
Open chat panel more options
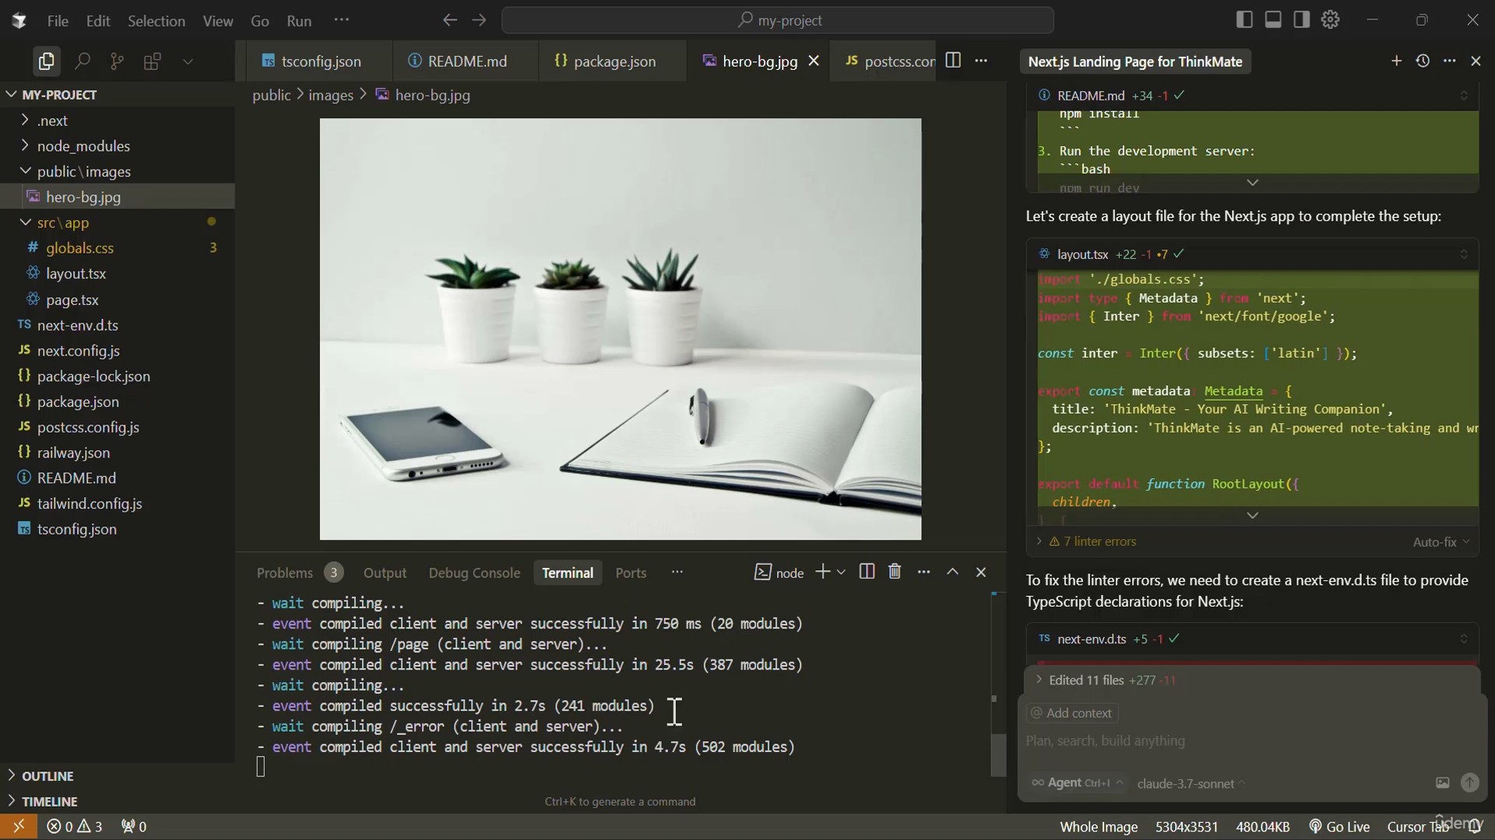(1449, 61)
